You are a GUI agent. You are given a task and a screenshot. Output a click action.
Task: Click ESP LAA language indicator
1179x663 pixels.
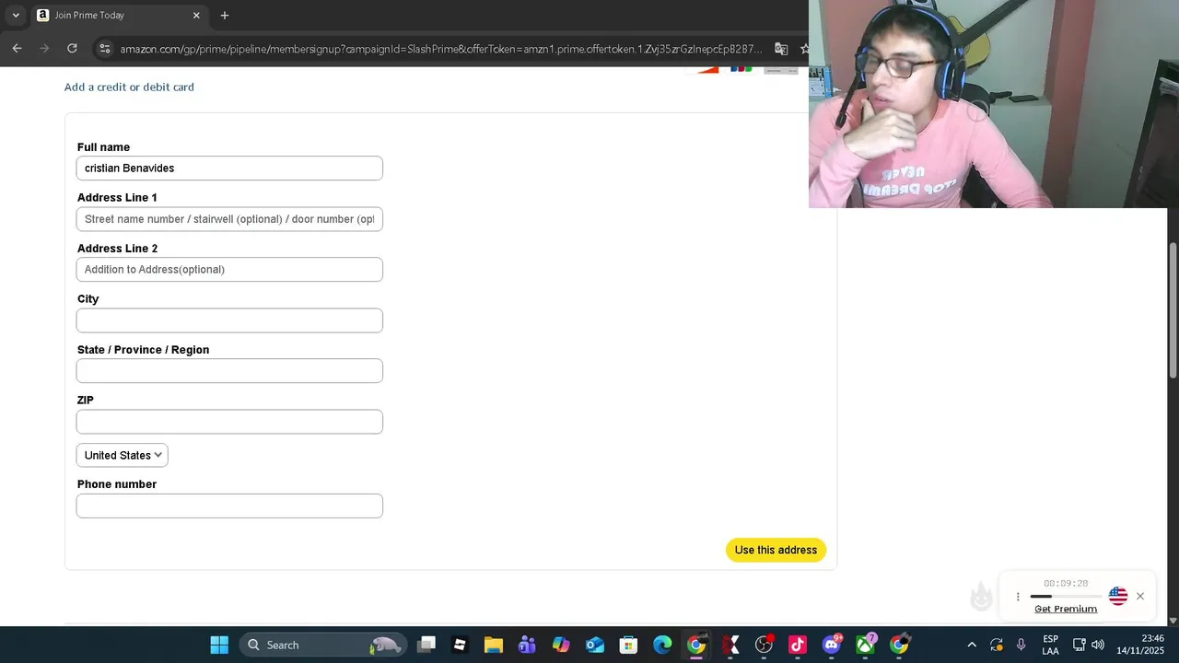(1050, 645)
